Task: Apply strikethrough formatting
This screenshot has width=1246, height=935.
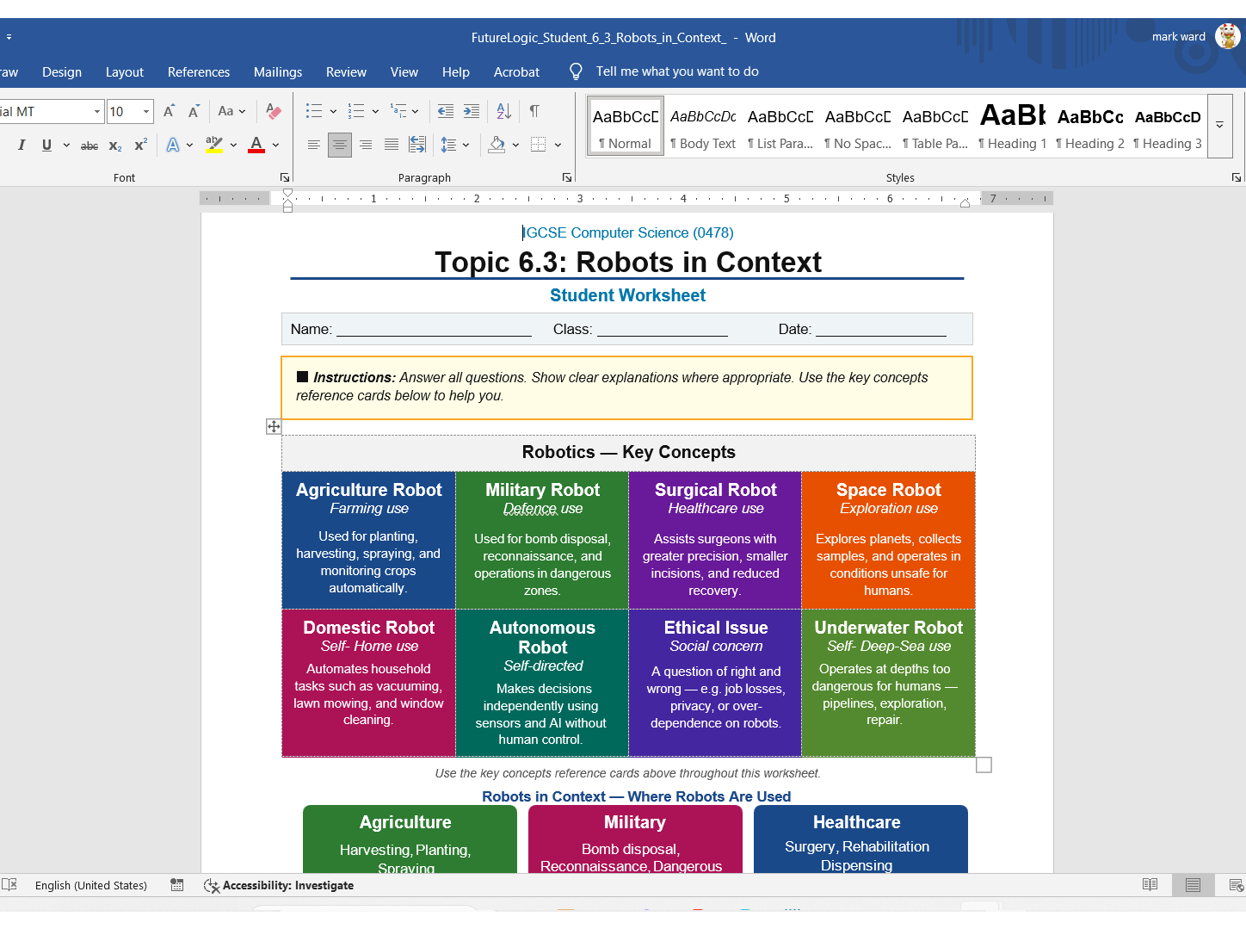Action: (89, 146)
